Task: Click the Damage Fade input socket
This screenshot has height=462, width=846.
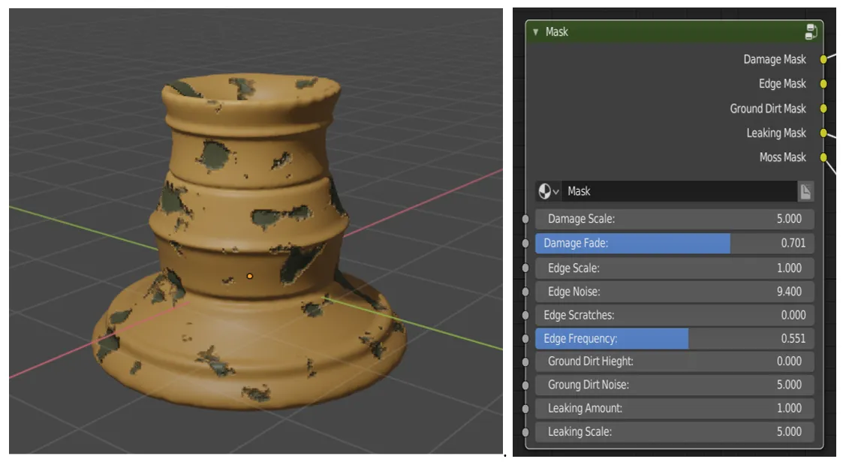Action: (525, 243)
